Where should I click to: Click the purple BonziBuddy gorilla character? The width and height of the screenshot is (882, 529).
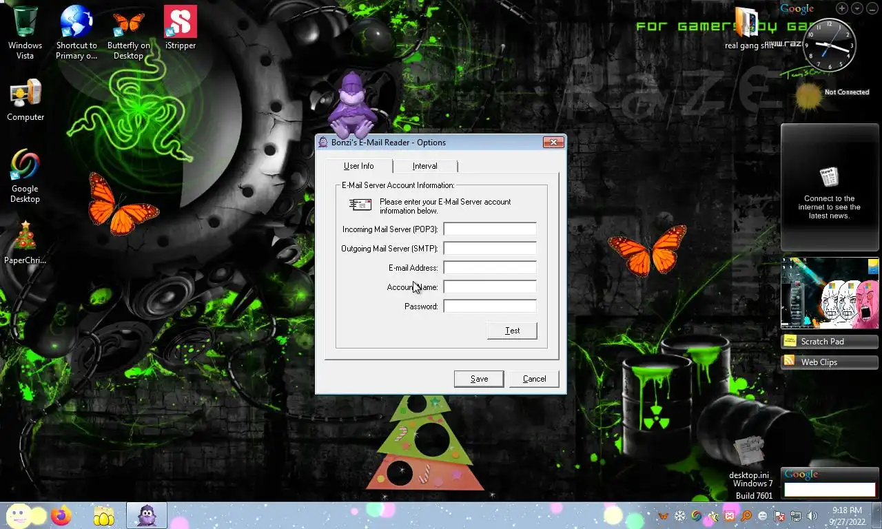[353, 105]
